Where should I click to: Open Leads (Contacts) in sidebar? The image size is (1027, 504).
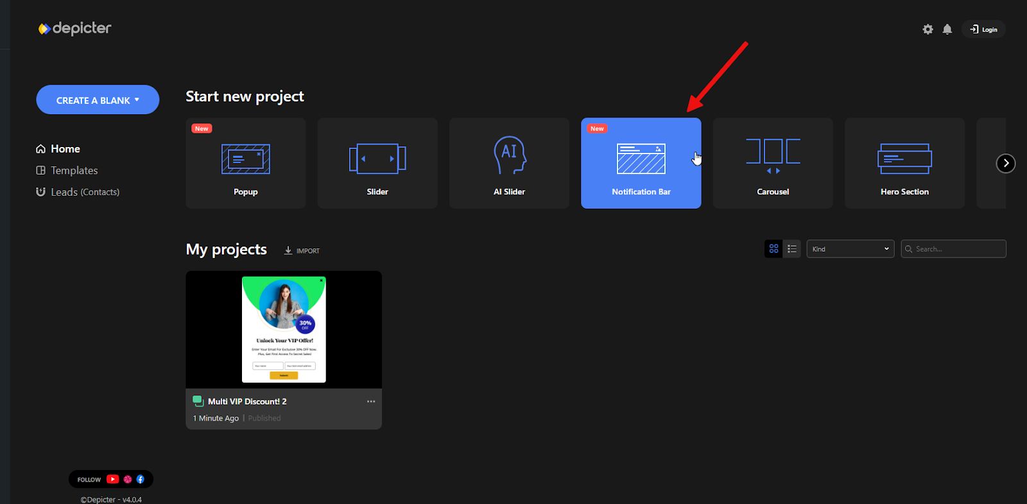(85, 192)
